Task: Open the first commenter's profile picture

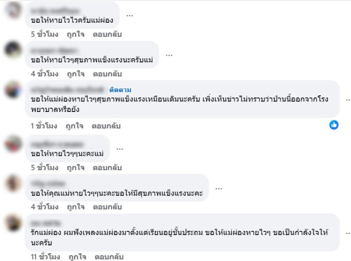Action: click(x=13, y=10)
